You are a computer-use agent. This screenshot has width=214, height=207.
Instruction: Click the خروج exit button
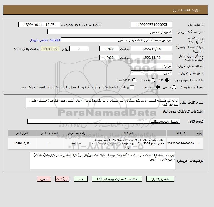point(44,179)
